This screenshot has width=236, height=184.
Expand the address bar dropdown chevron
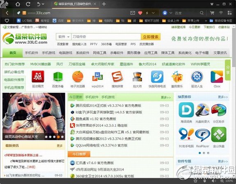pos(153,13)
